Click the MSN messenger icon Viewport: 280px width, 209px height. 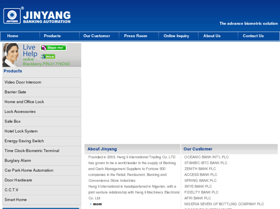[x=48, y=56]
